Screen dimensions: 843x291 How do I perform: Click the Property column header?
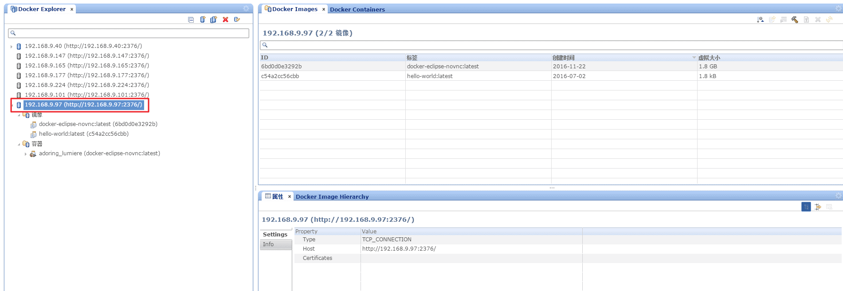327,232
